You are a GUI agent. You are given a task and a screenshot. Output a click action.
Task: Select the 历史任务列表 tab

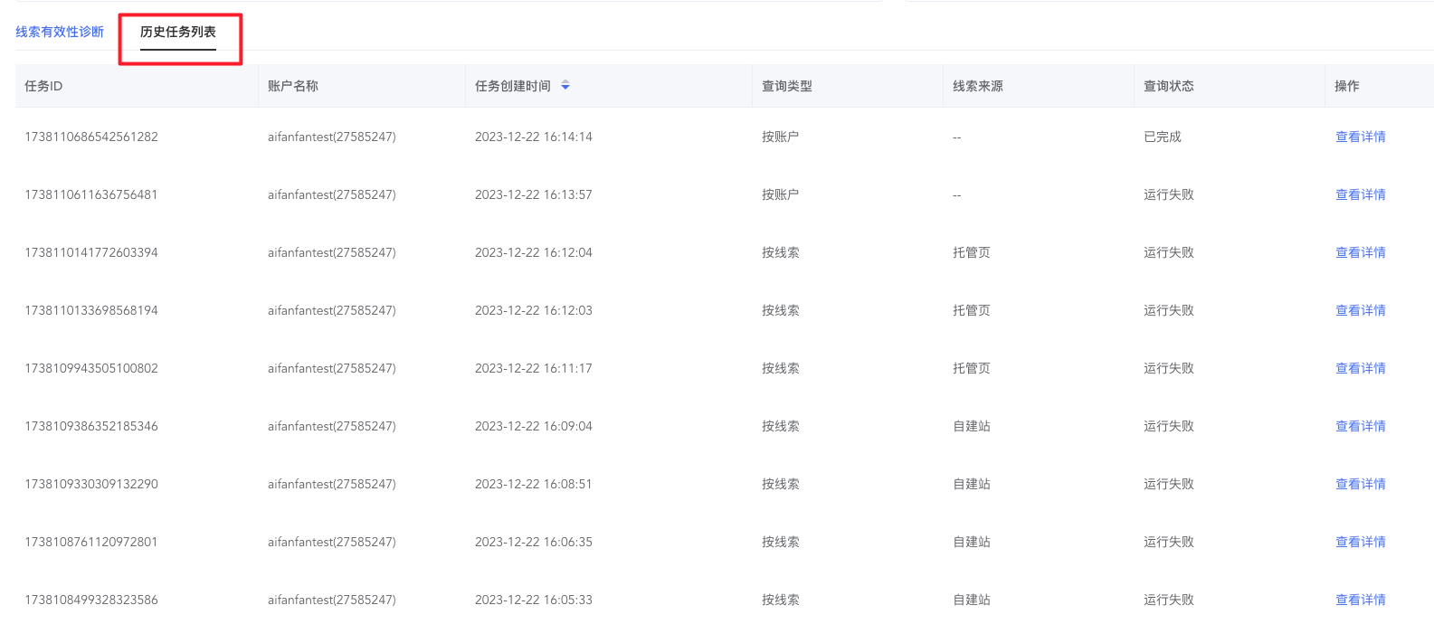tap(178, 32)
